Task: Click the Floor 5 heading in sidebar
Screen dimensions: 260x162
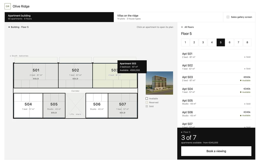Action: 186,34
